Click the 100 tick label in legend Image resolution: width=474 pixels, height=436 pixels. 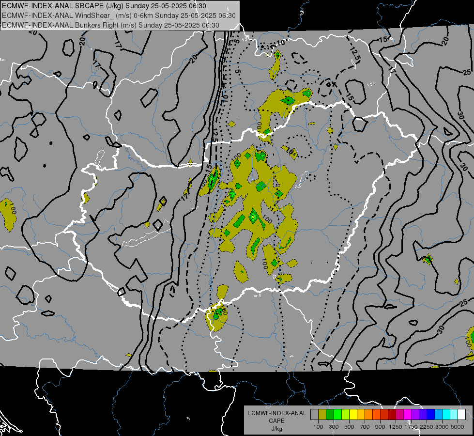318,427
